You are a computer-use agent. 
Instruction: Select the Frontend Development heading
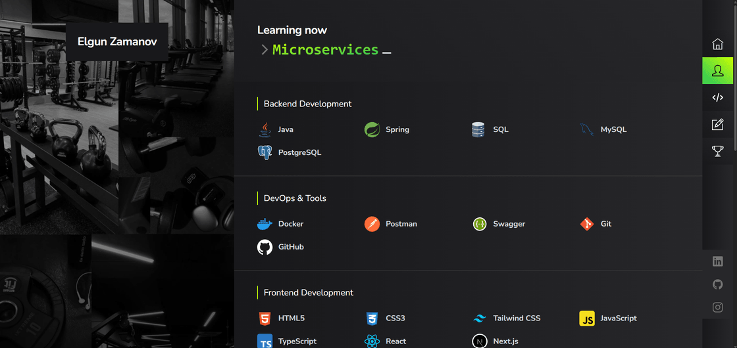[x=309, y=292]
